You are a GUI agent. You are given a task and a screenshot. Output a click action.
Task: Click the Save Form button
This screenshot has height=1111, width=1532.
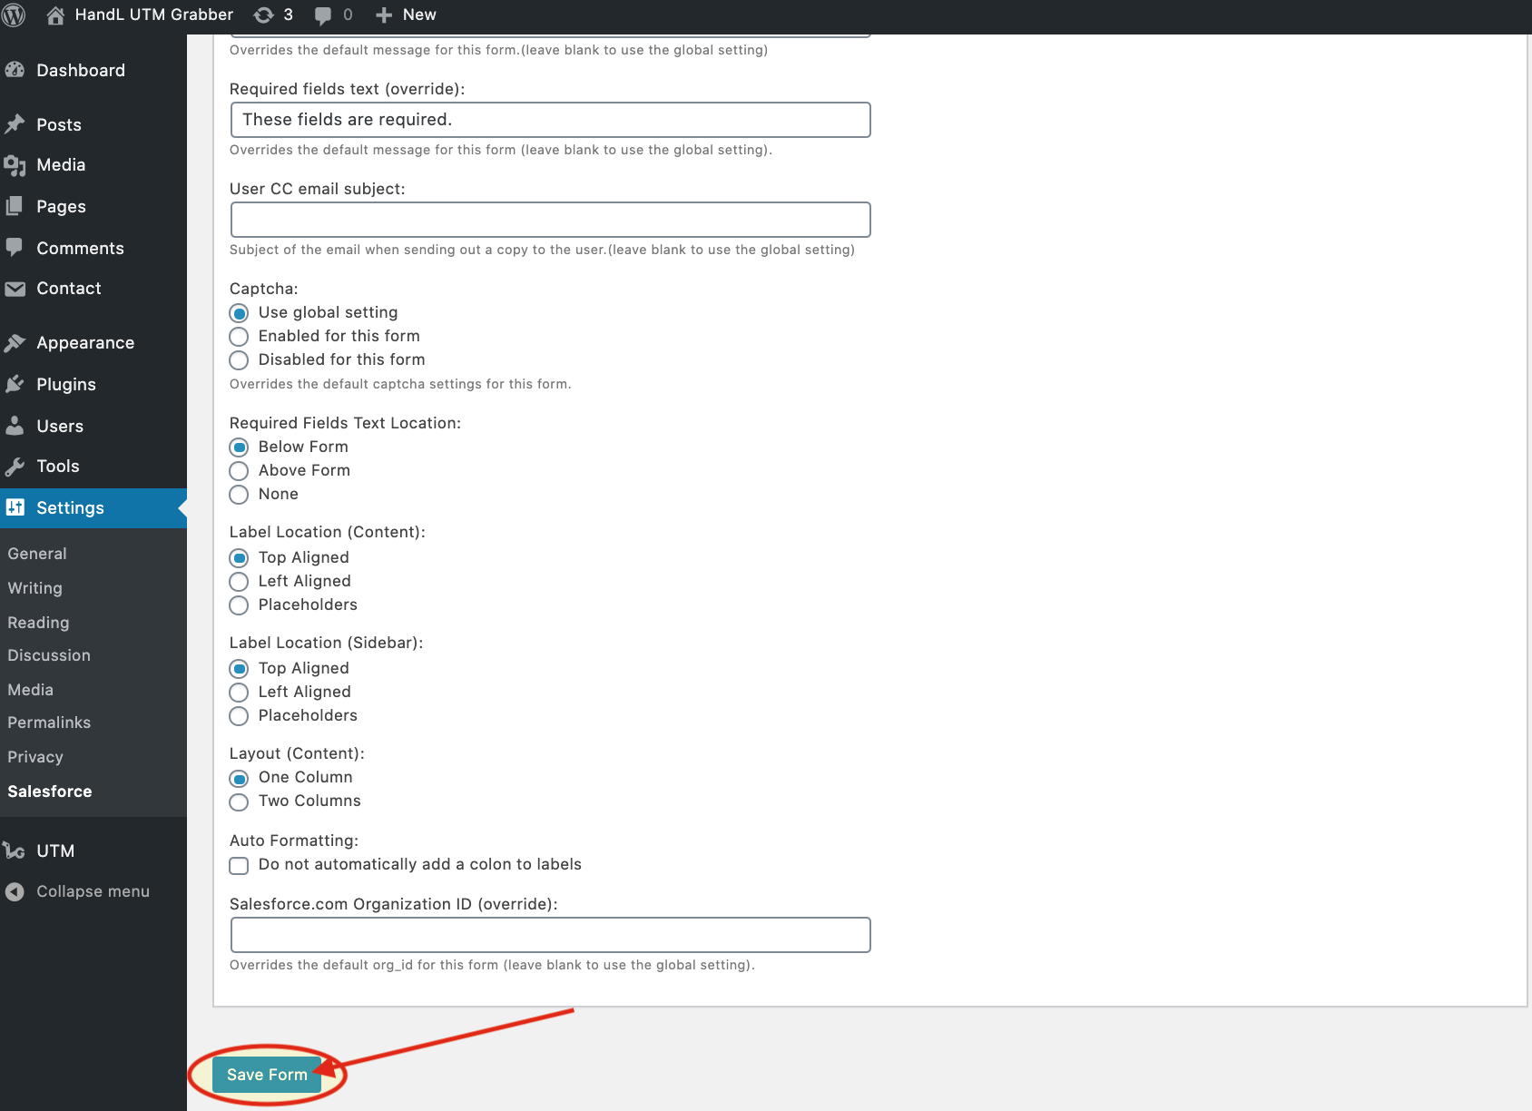click(267, 1075)
